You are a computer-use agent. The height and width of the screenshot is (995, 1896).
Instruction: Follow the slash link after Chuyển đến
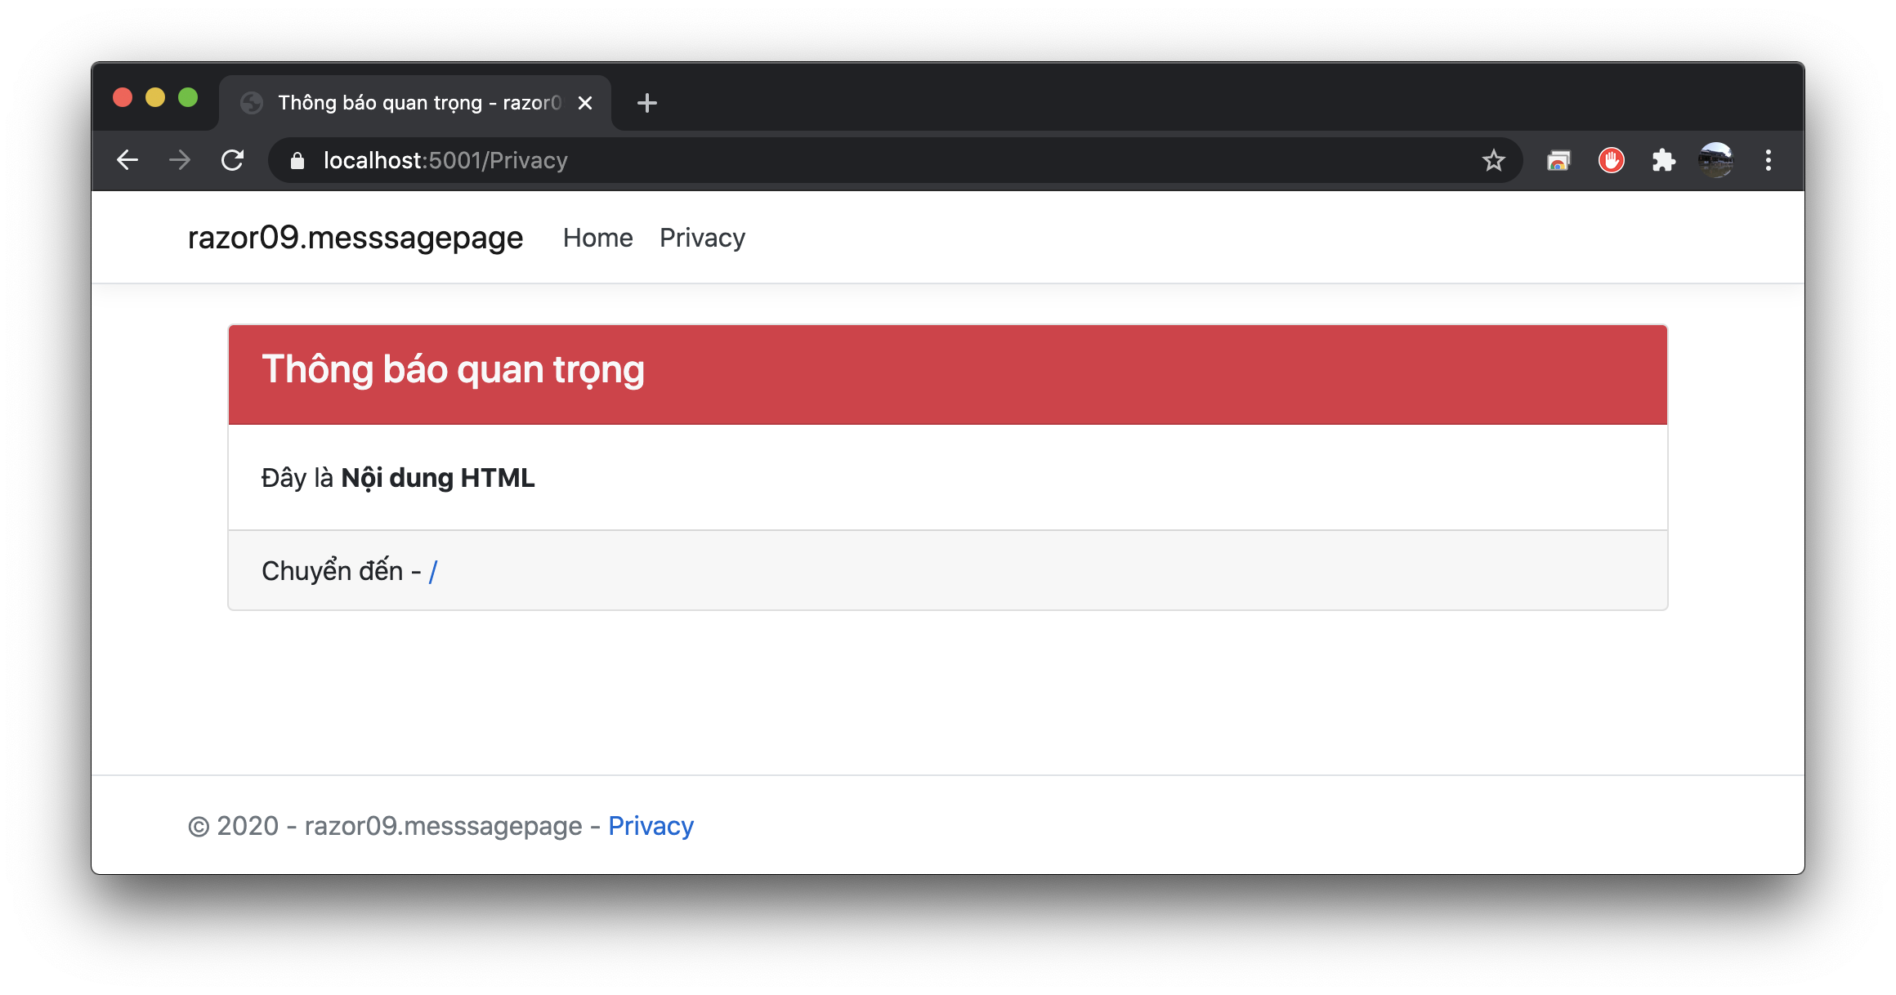click(x=433, y=571)
